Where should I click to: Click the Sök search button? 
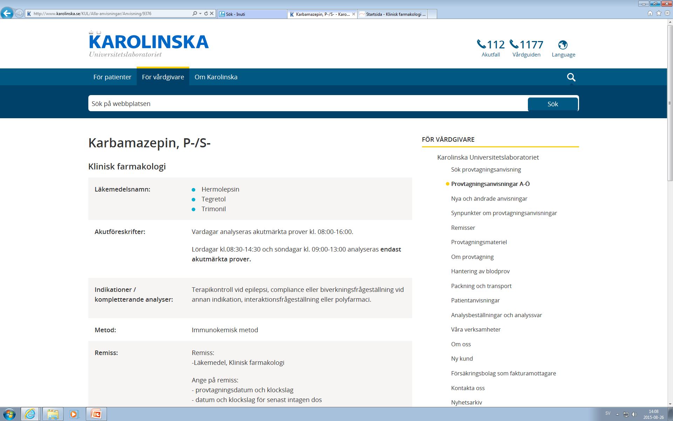pyautogui.click(x=553, y=104)
